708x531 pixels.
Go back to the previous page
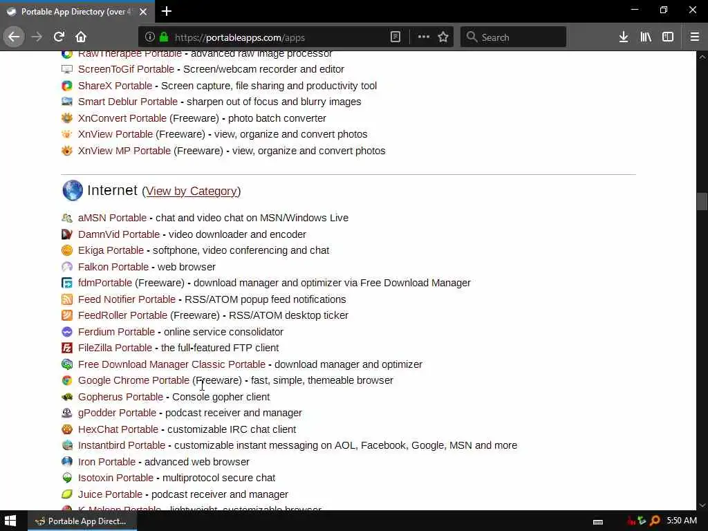(x=14, y=37)
